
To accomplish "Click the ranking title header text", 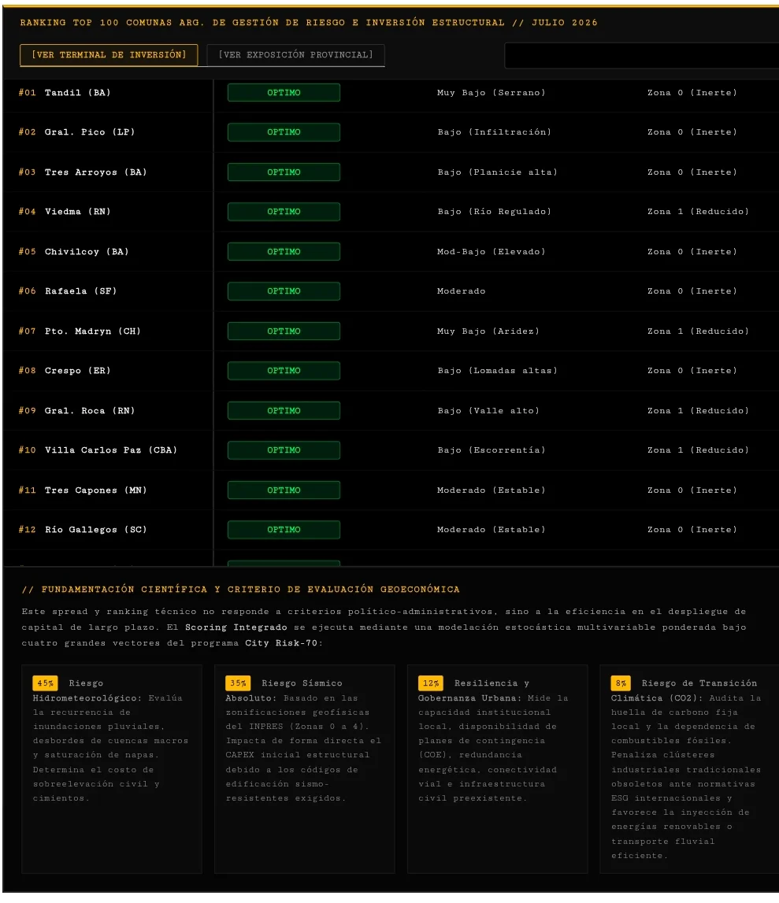I will coord(309,23).
